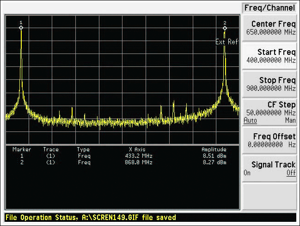Viewport: 300px width, 226px height.
Task: Set CF Step to Auto
Action: coord(250,120)
